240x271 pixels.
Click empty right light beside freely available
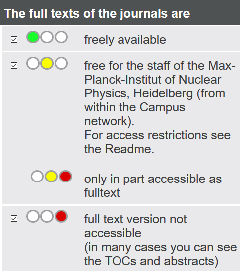(x=61, y=37)
